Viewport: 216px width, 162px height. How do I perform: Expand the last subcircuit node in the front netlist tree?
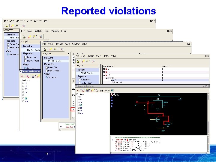(79, 113)
